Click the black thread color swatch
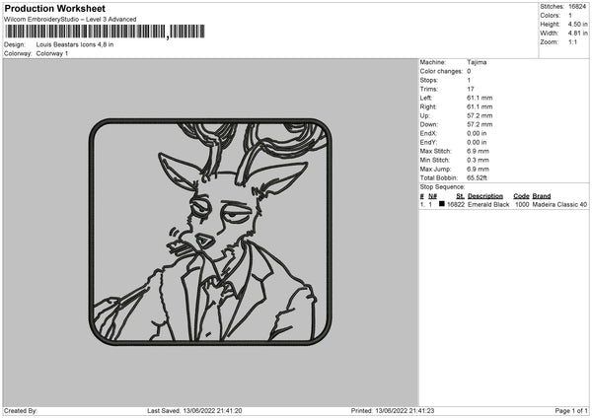Viewport: 592px width, 418px height. point(442,204)
